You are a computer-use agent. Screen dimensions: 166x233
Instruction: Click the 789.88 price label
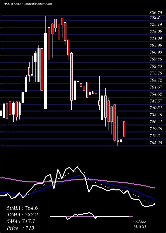pos(156,59)
